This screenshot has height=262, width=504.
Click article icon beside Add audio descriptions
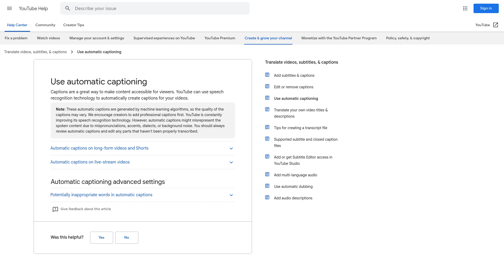point(267,198)
